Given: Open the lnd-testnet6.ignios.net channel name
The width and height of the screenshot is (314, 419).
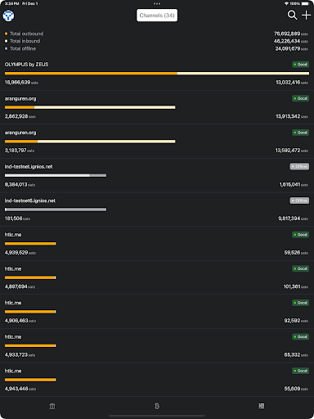Looking at the screenshot, I should click(x=30, y=200).
